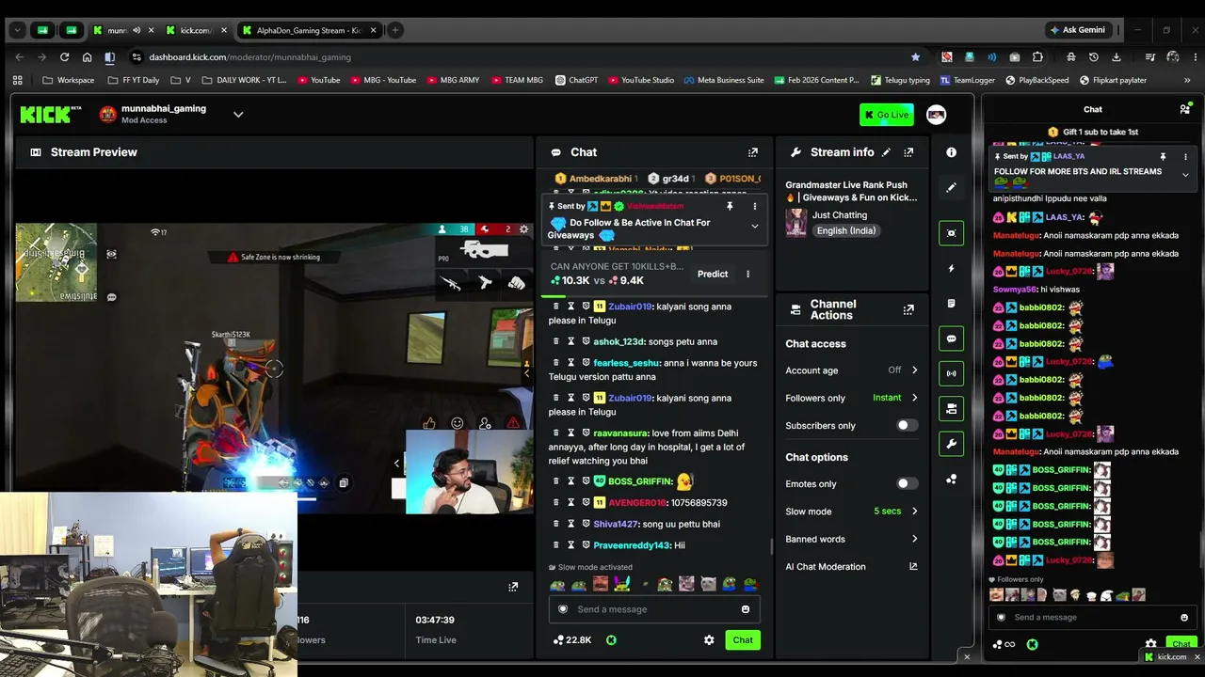Pop out the dashboard Chat panel
The height and width of the screenshot is (677, 1205).
(753, 152)
